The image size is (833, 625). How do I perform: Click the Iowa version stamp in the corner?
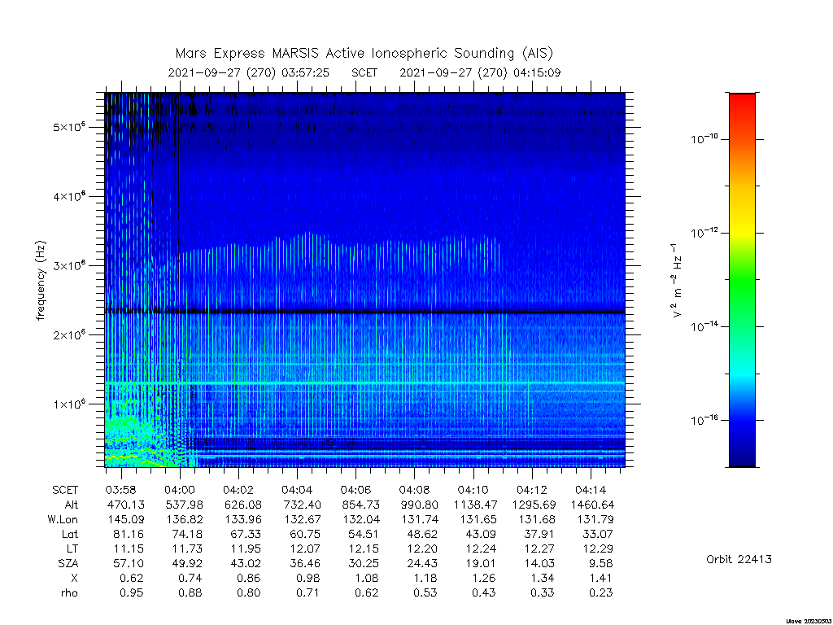(x=809, y=621)
